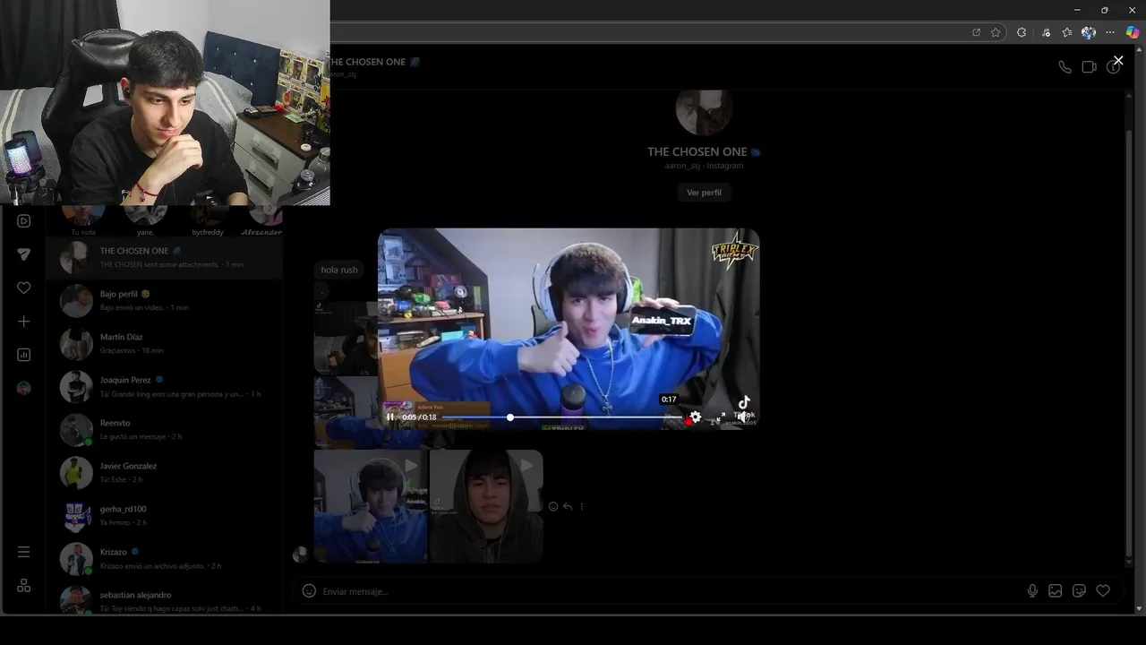1146x645 pixels.
Task: Open notifications heart icon in sidebar
Action: point(24,288)
